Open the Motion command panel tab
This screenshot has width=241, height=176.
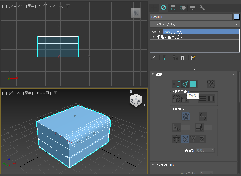pyautogui.click(x=183, y=8)
